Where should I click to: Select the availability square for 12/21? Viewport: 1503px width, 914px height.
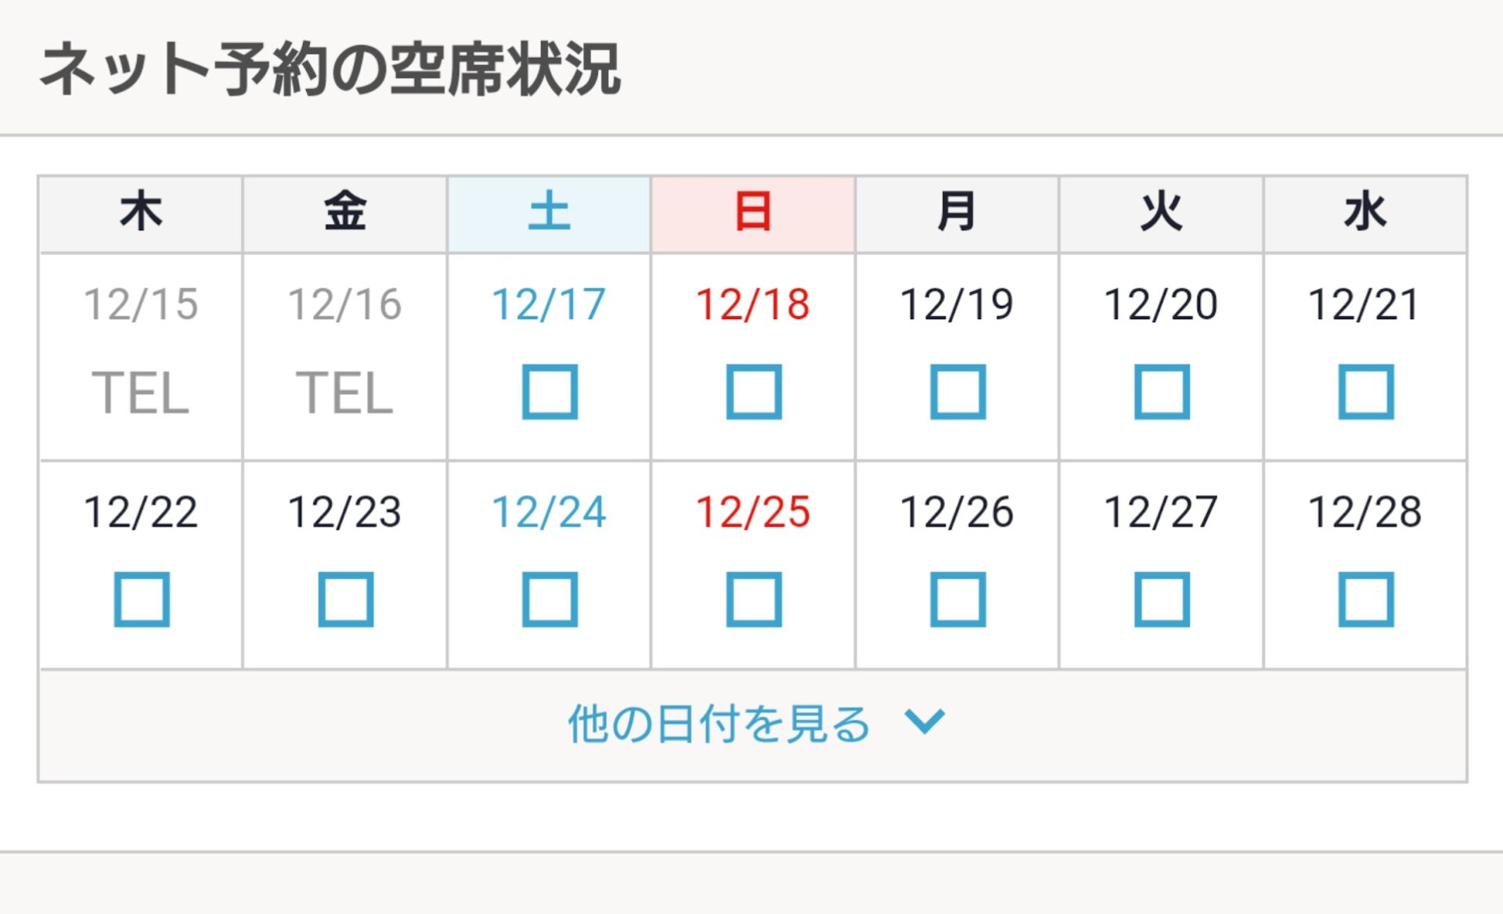click(1366, 391)
